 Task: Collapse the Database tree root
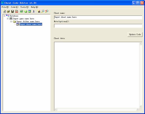pyautogui.click(x=4, y=16)
